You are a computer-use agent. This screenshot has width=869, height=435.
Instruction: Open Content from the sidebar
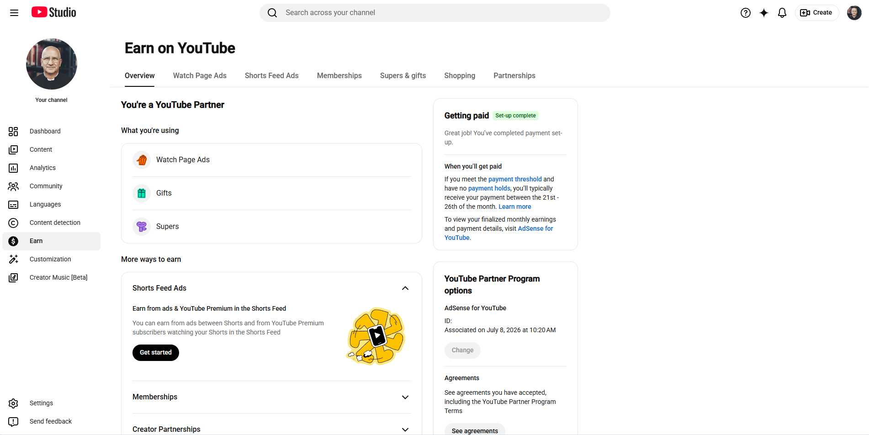[x=51, y=150]
